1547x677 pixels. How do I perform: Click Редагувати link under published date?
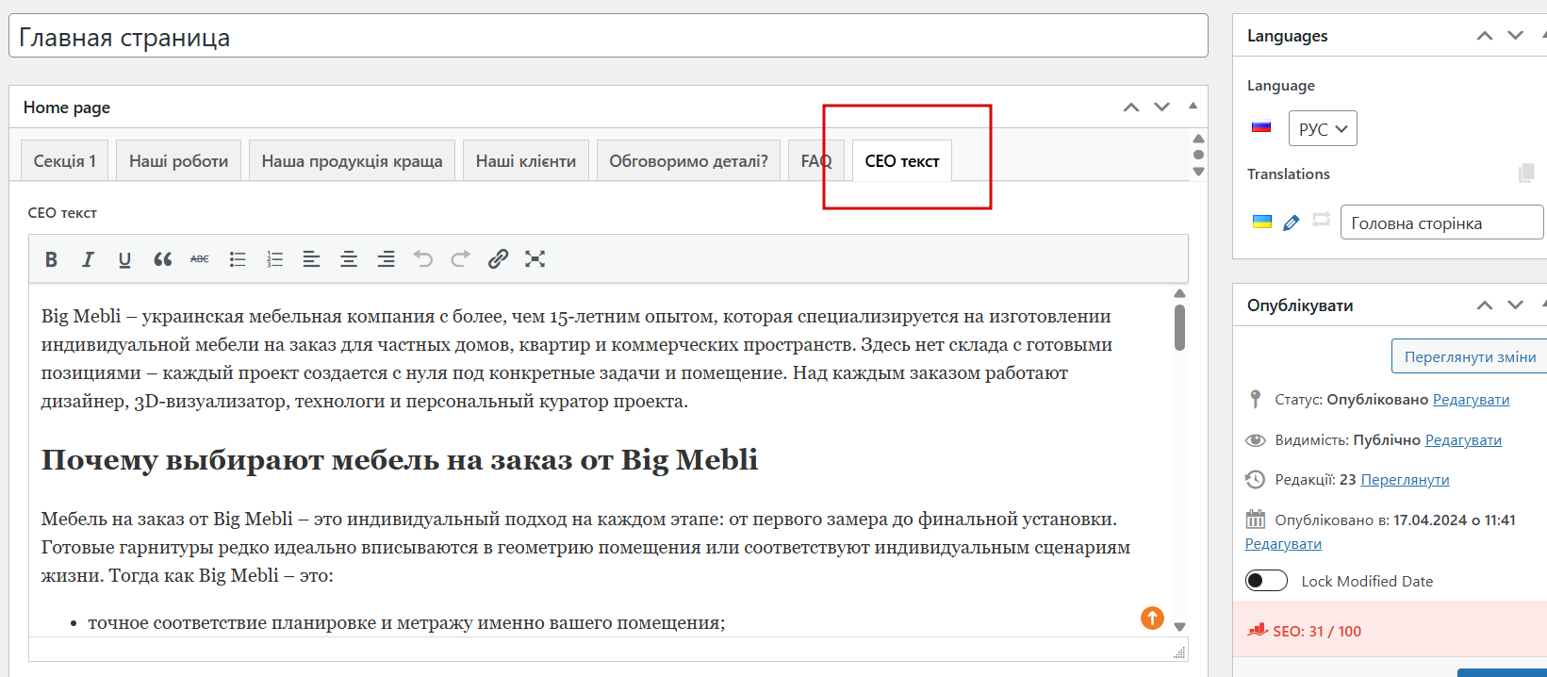coord(1283,544)
